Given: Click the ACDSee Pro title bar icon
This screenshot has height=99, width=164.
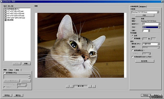Looking at the screenshot, I should tap(2, 2).
